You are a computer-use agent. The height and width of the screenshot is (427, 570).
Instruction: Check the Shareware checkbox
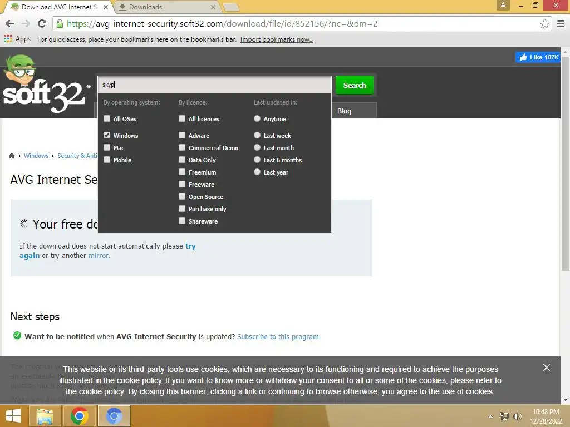coord(182,221)
